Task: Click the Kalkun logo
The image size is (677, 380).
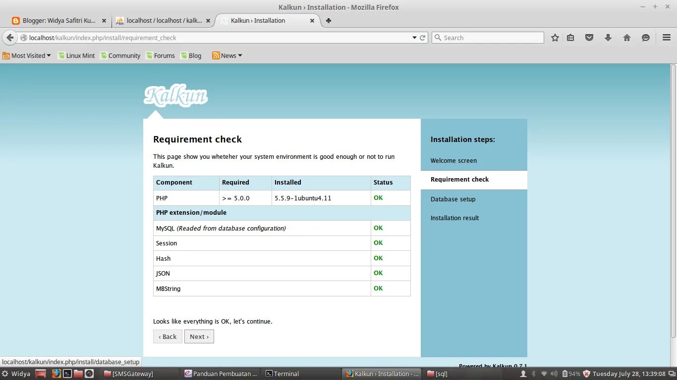Action: [176, 96]
